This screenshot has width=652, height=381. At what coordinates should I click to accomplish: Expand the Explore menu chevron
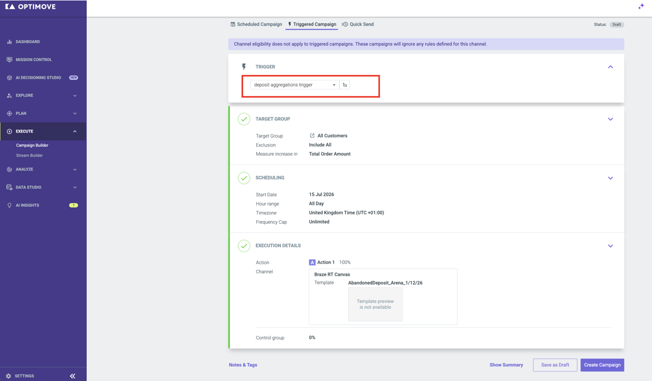point(75,95)
